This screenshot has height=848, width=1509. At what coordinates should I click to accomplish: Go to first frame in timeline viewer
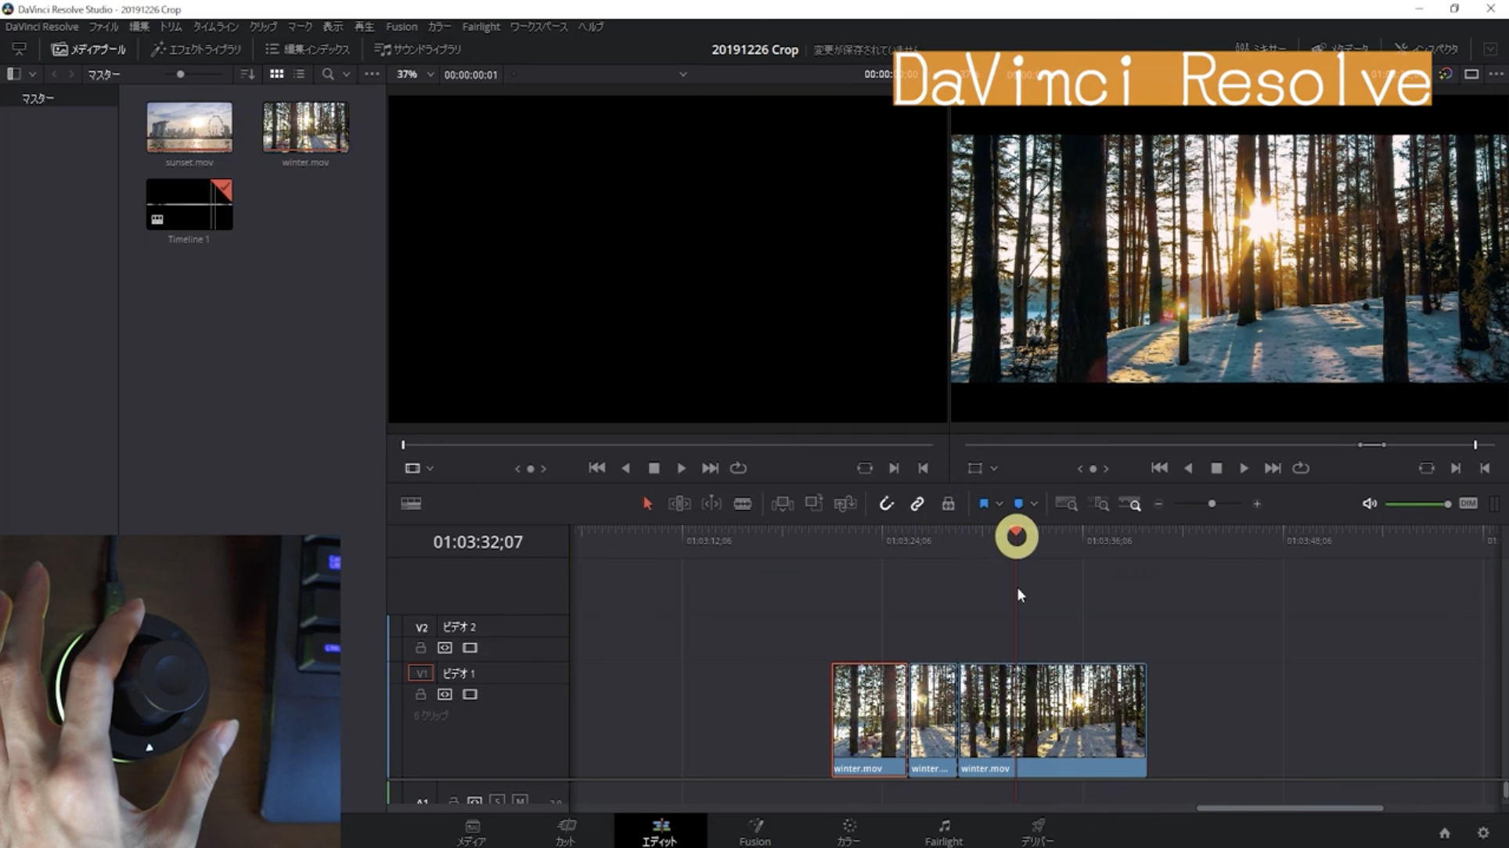pyautogui.click(x=1159, y=468)
